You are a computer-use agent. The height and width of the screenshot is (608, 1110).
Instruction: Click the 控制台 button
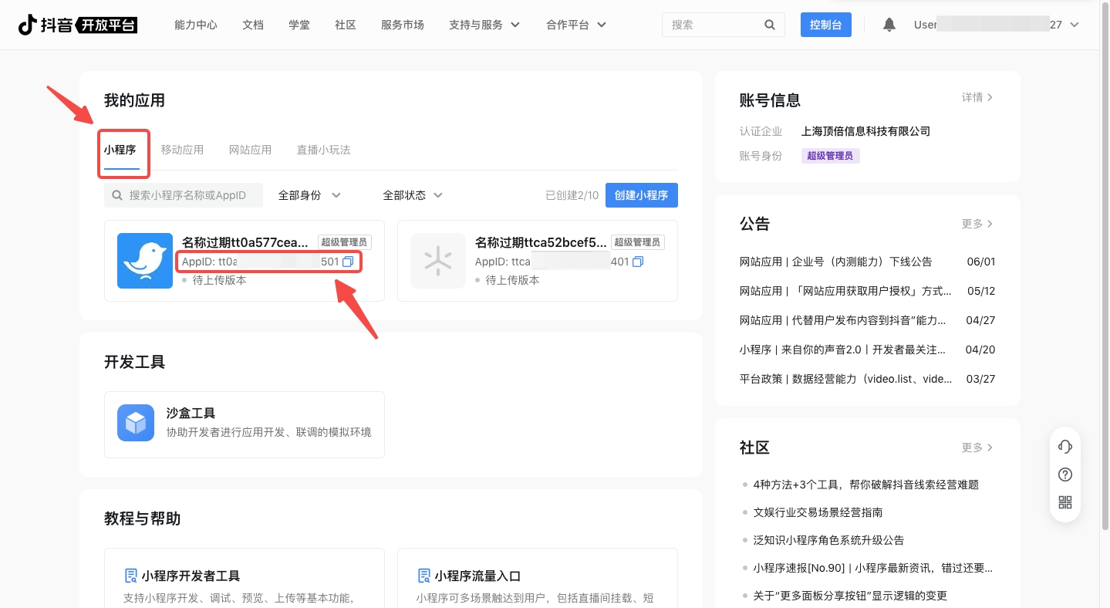coord(826,25)
